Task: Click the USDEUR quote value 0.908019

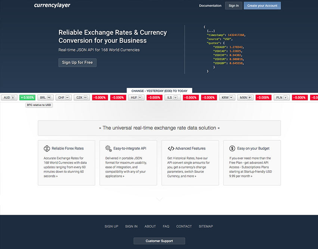Action: (x=236, y=59)
